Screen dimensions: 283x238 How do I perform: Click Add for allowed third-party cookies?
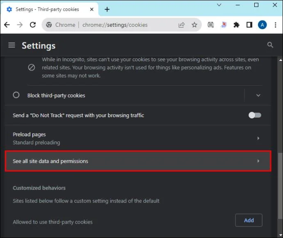249,220
